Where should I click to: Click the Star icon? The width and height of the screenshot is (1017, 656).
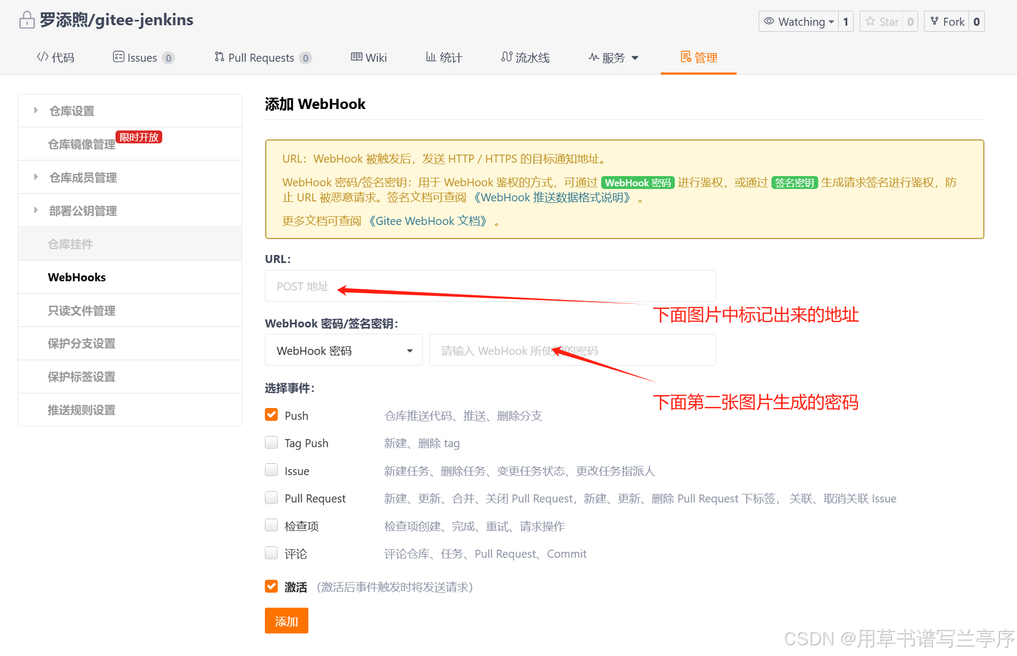(x=870, y=21)
